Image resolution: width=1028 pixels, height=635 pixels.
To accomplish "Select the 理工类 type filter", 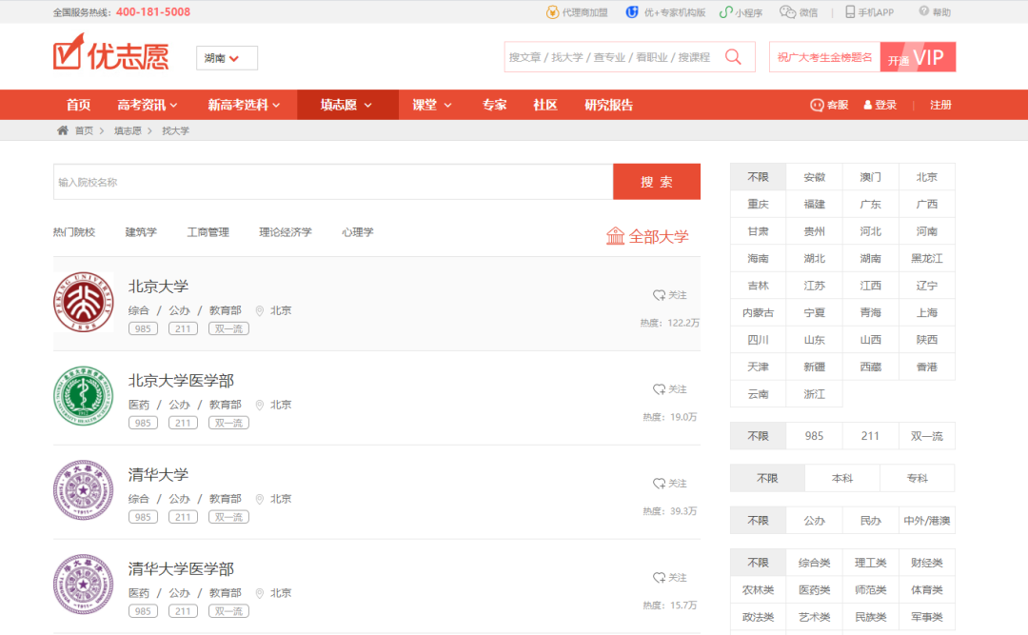I will [871, 563].
